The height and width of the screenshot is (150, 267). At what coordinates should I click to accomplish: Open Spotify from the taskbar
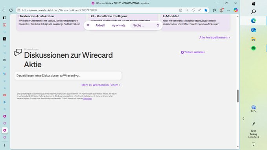(253, 48)
